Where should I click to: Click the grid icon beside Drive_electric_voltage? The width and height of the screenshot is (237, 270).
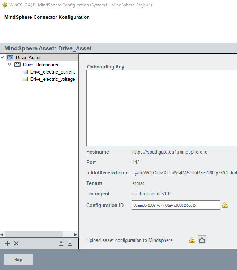(25, 79)
